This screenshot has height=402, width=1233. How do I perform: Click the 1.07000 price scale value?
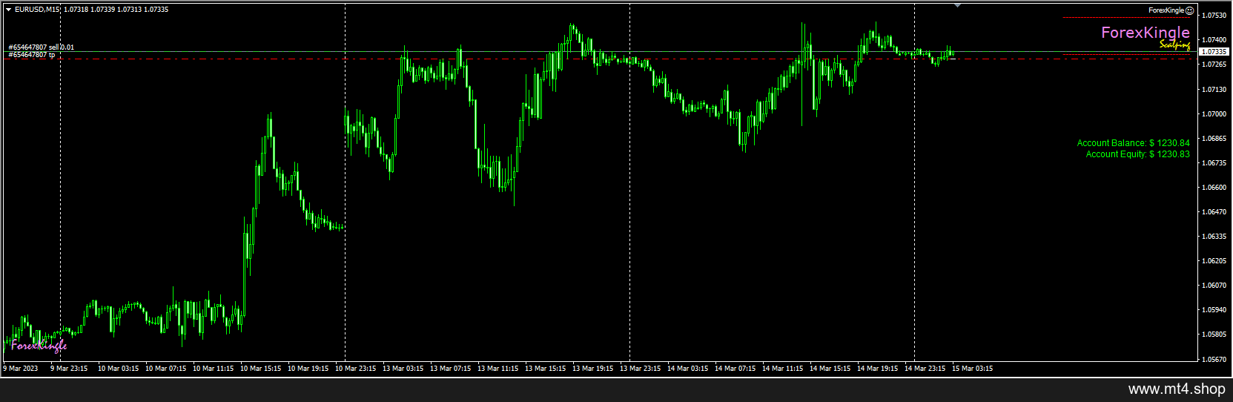1214,114
